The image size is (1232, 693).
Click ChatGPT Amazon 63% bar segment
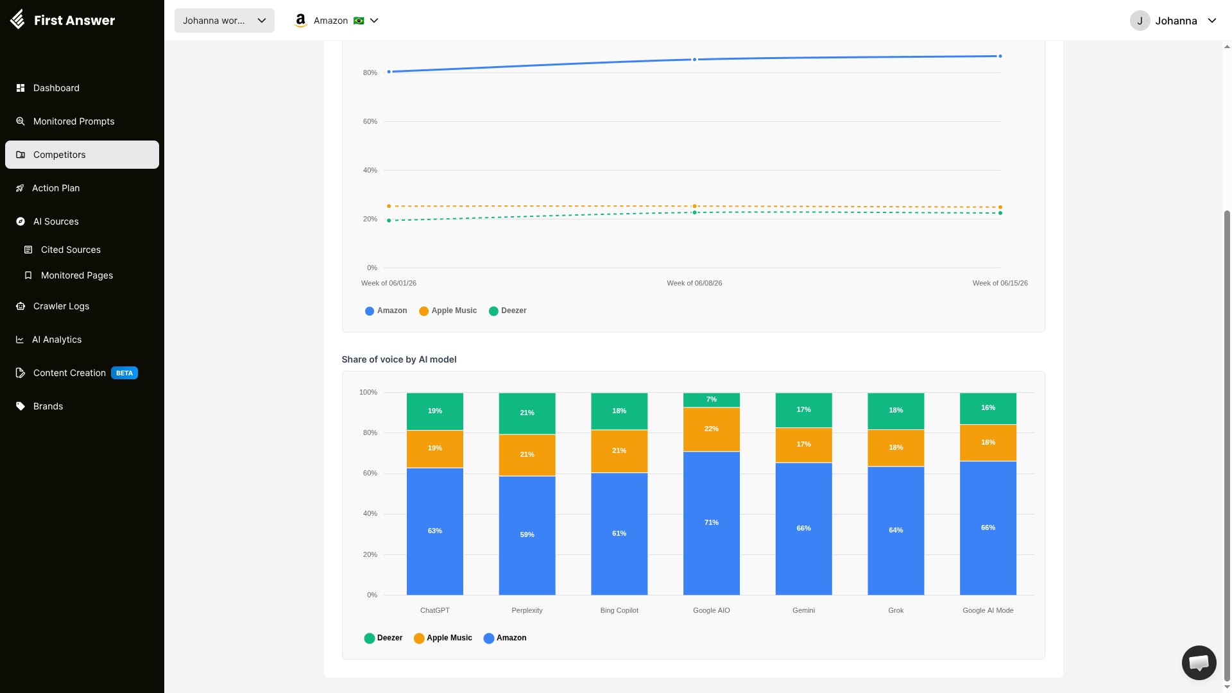[434, 531]
